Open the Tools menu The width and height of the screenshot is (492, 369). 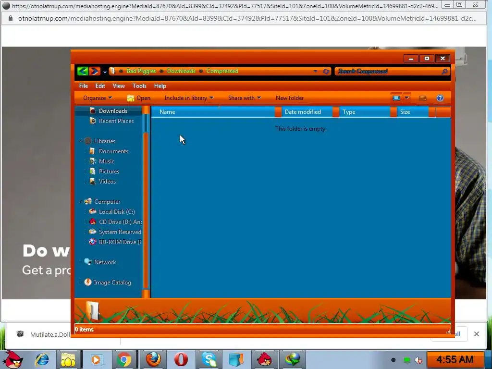(139, 86)
